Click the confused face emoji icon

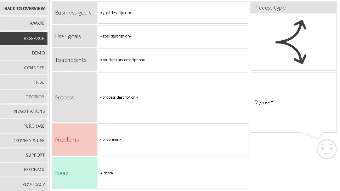326,149
